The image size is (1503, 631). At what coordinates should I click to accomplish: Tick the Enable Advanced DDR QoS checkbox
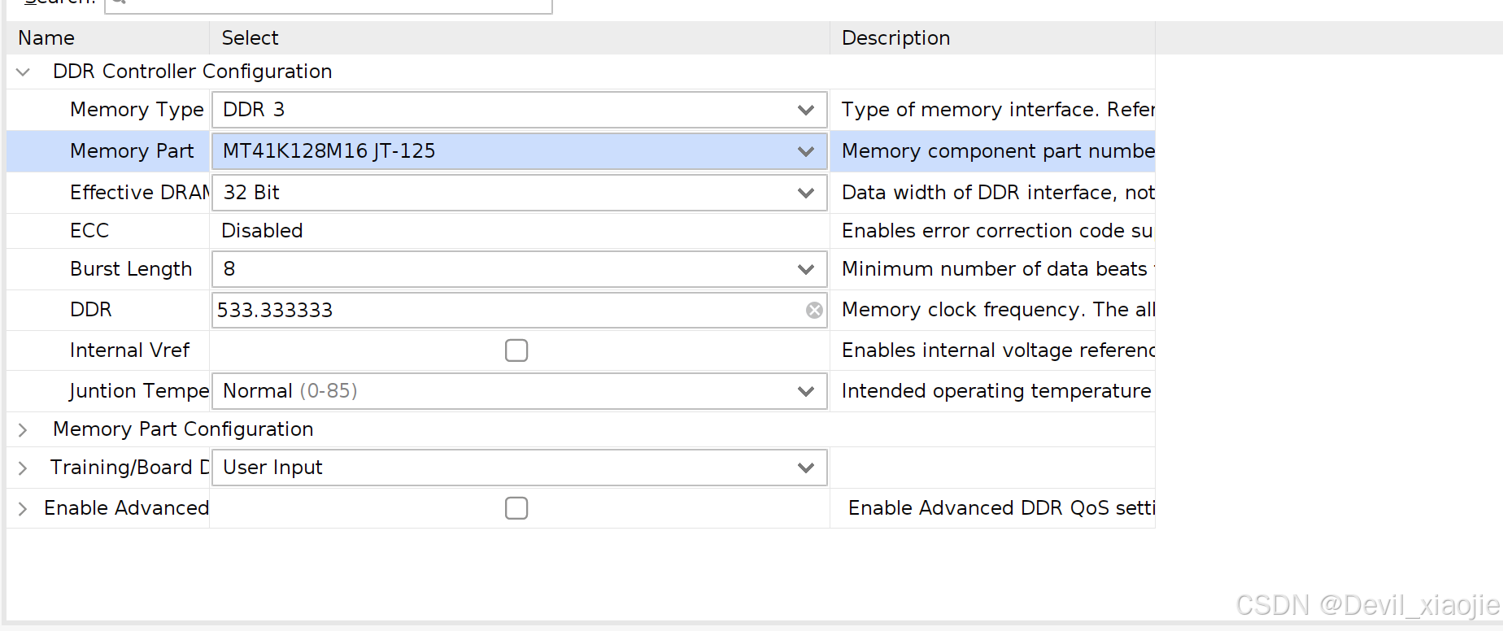[516, 508]
